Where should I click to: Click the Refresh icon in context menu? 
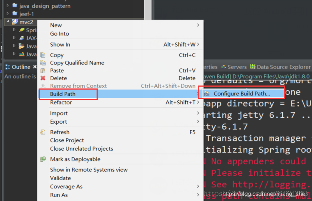click(x=43, y=132)
